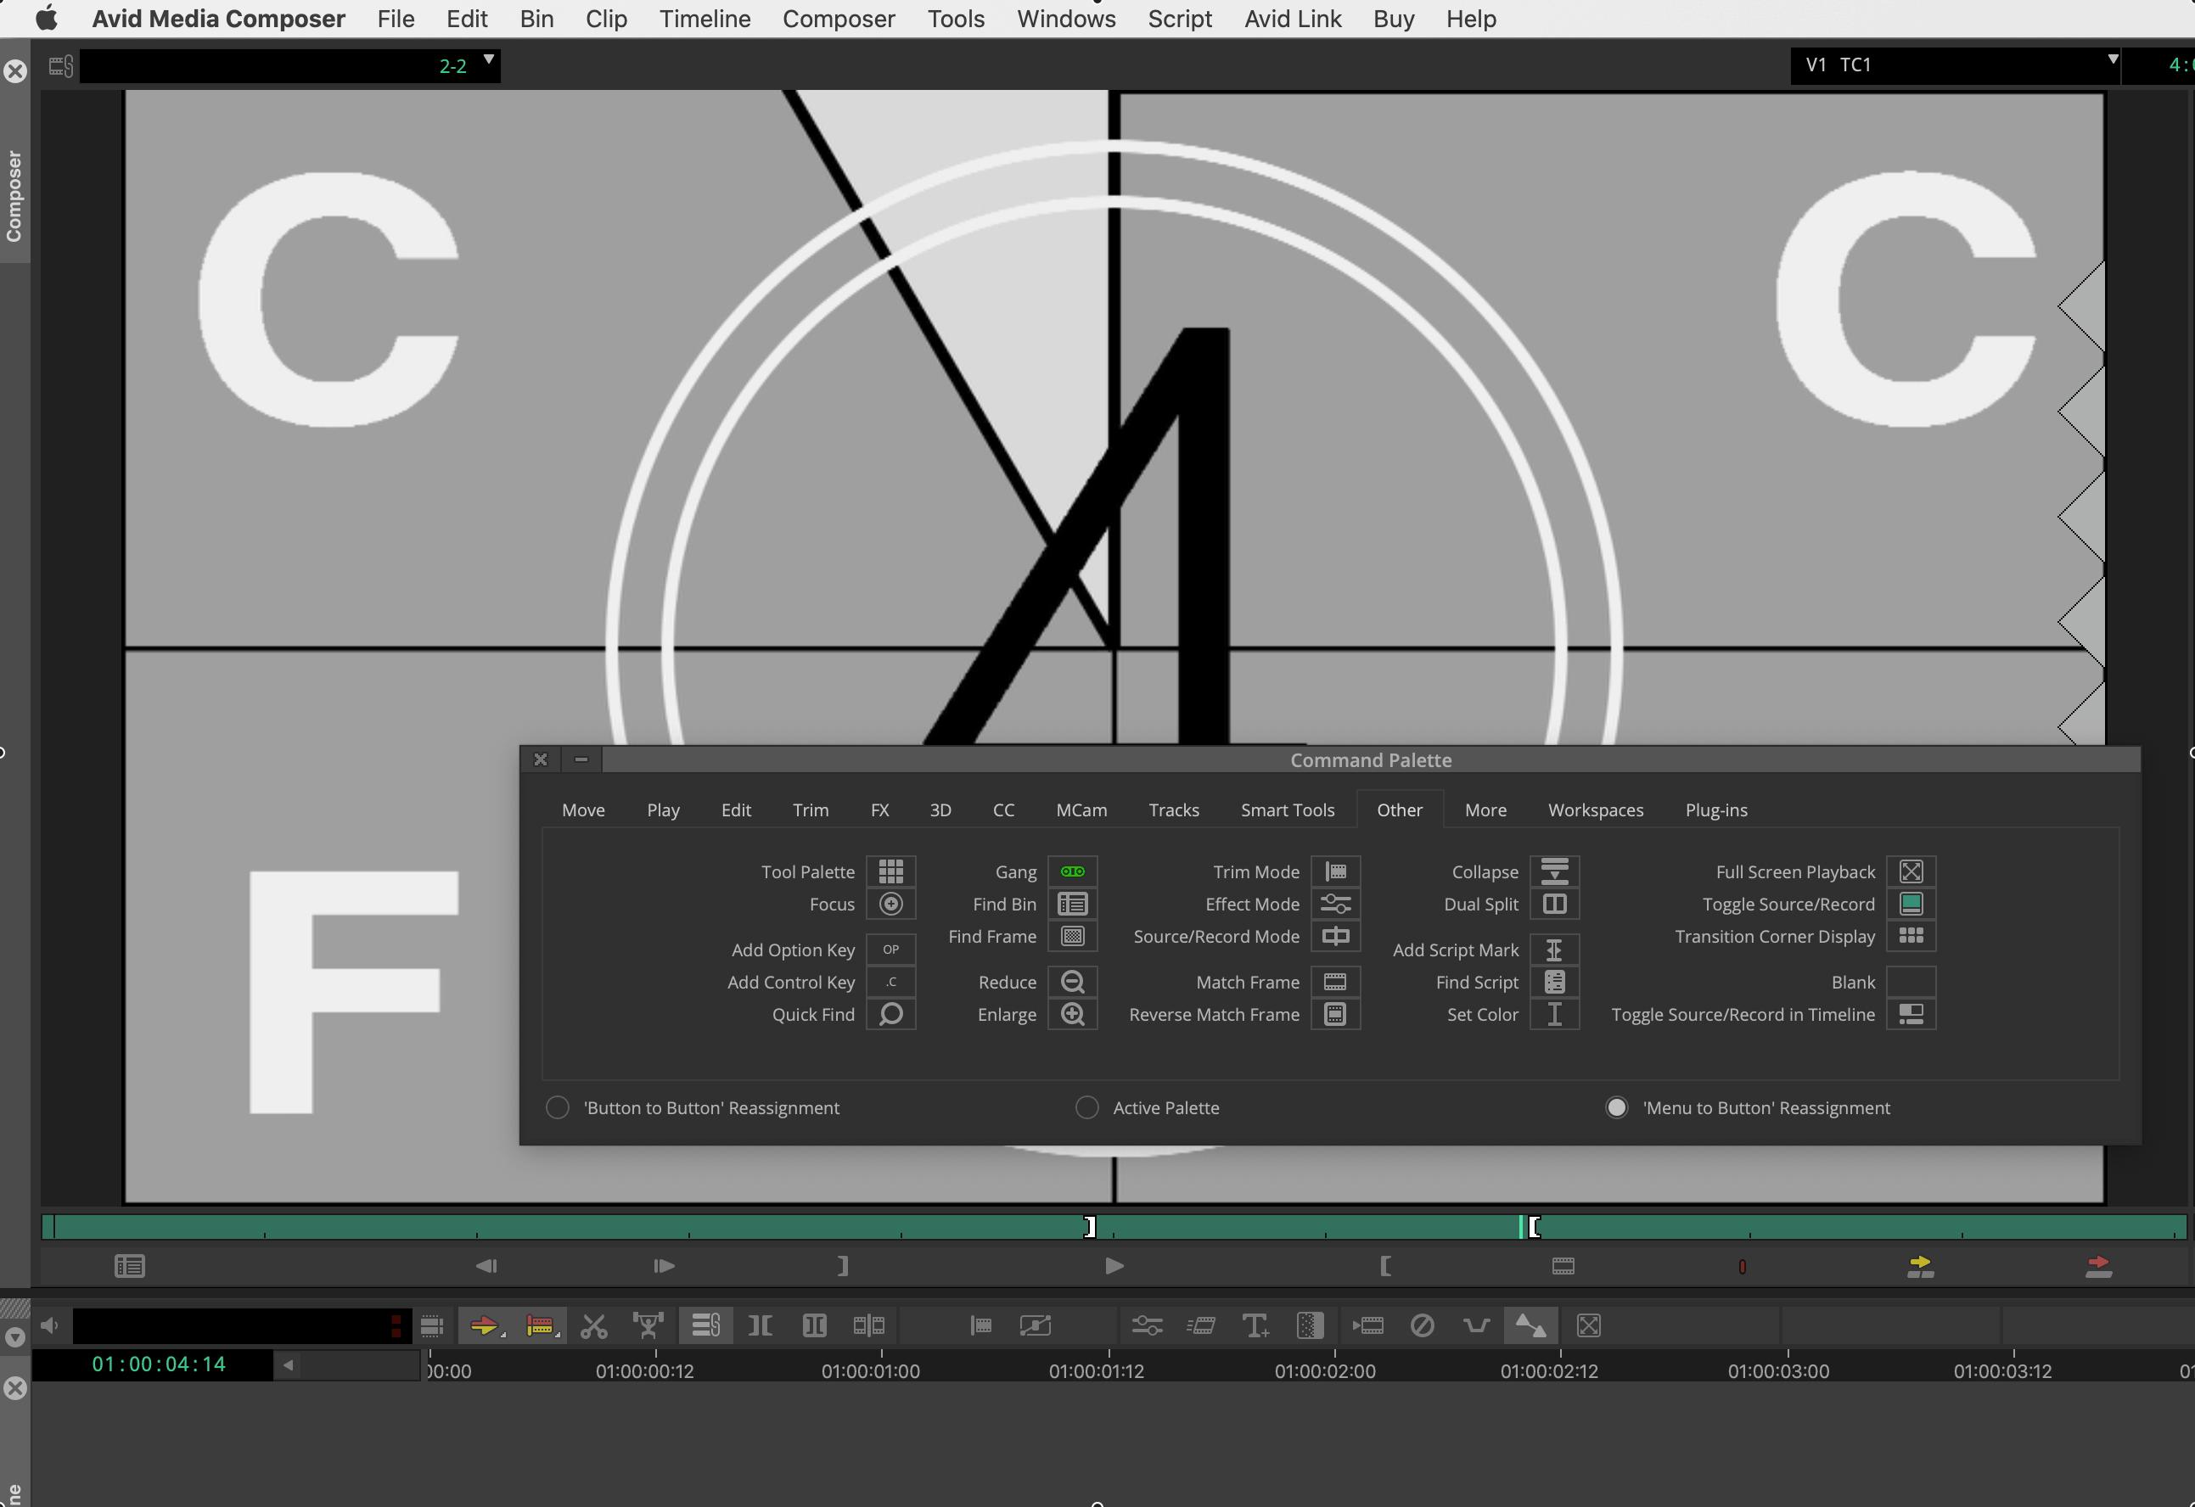Click the Full Screen Playback icon
Viewport: 2195px width, 1507px height.
click(x=1910, y=871)
